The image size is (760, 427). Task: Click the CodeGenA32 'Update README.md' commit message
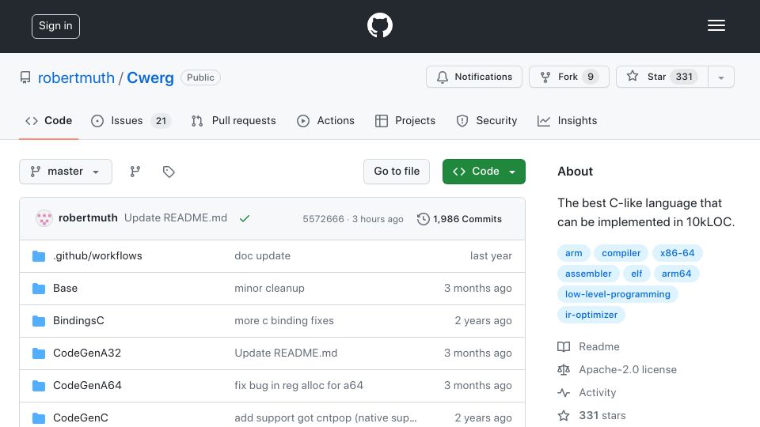point(286,353)
